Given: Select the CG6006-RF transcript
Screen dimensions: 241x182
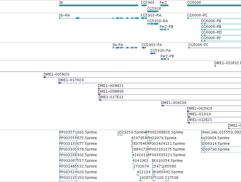Looking at the screenshot, I should (x=221, y=41).
